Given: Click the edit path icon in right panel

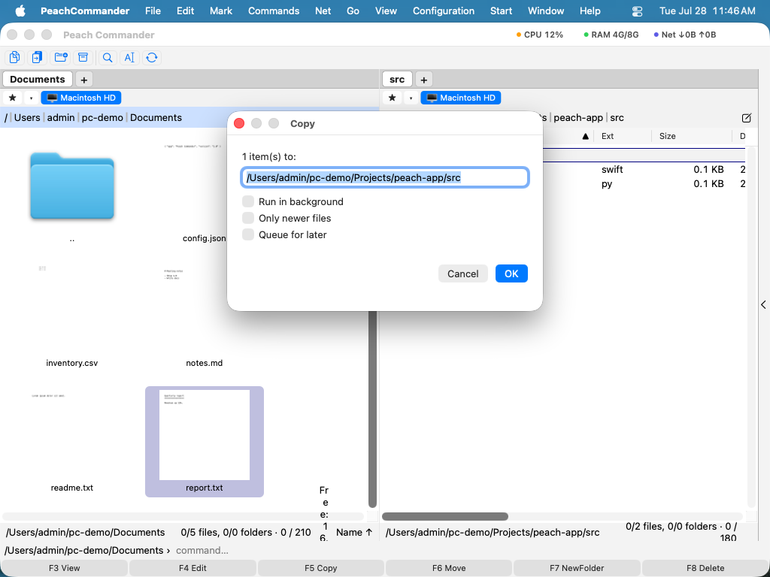Looking at the screenshot, I should point(747,118).
